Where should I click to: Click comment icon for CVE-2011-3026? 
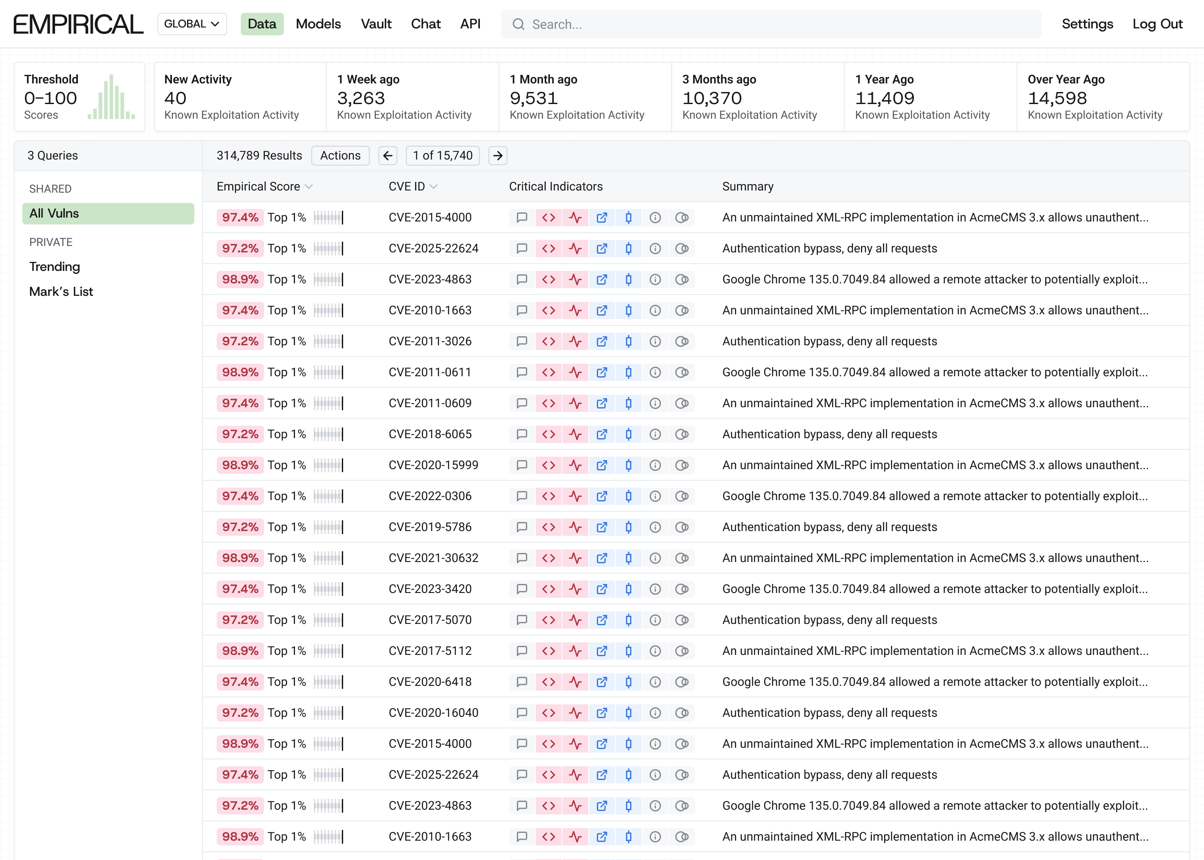pyautogui.click(x=522, y=341)
